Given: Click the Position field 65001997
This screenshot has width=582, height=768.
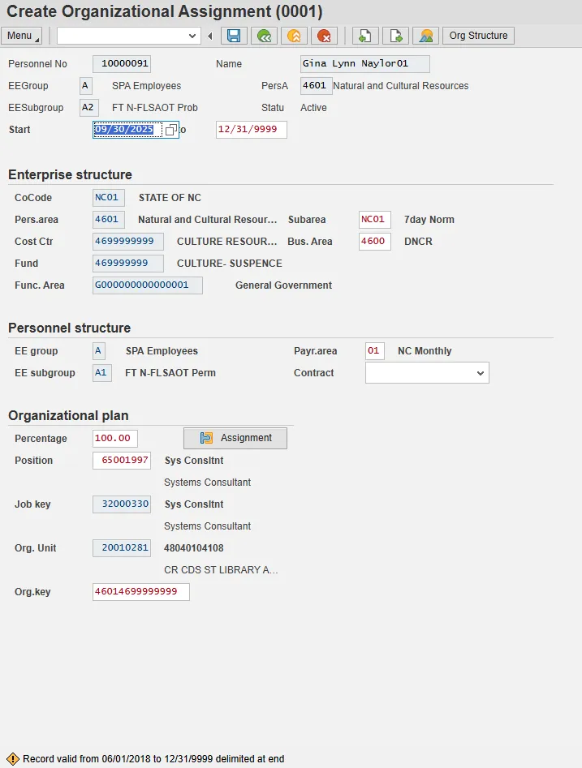Looking at the screenshot, I should (122, 461).
